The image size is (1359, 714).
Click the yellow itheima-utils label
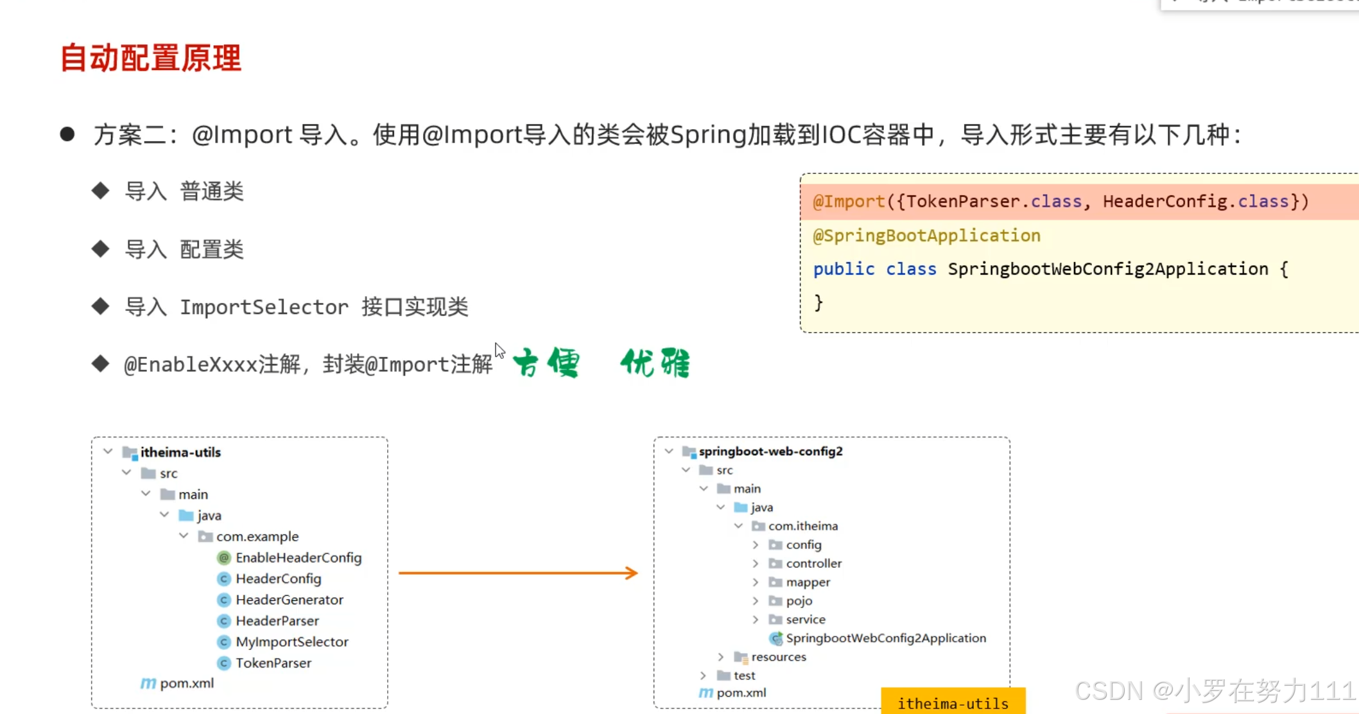coord(953,703)
